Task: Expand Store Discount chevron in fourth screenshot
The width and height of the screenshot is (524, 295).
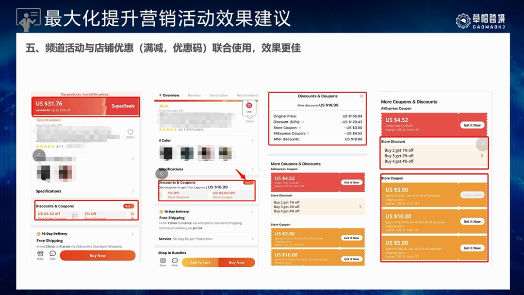Action: click(482, 155)
